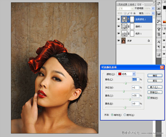The height and width of the screenshot is (137, 166).
Task: Click the Curves adjustment layer icon
Action: pos(124,26)
